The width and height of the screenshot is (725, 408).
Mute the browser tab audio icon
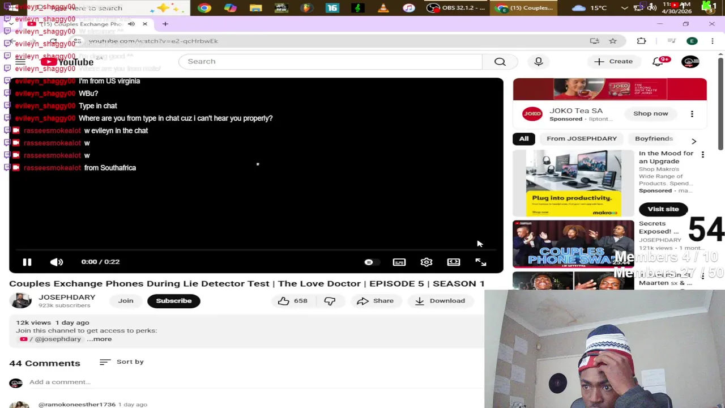pos(131,24)
